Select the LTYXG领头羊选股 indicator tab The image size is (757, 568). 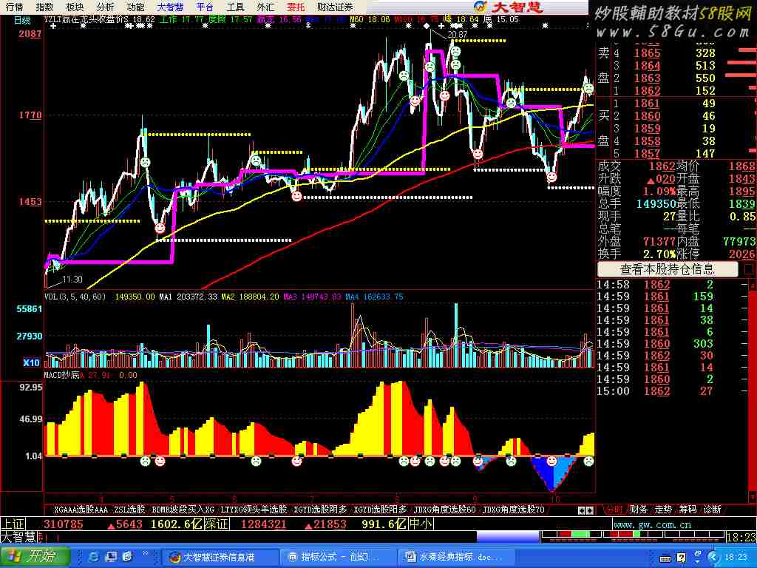[254, 509]
